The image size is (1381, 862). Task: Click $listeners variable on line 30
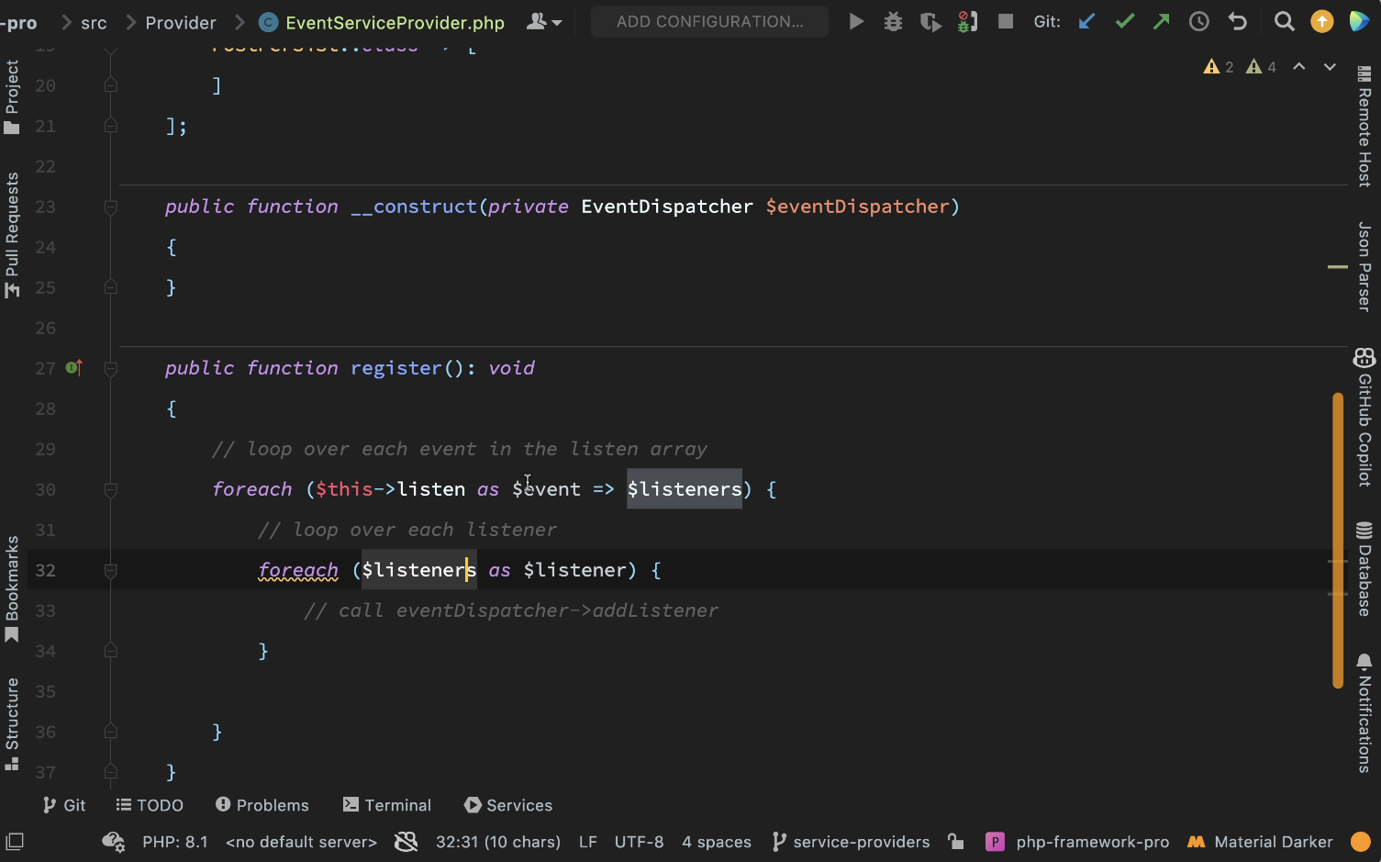pyautogui.click(x=685, y=489)
